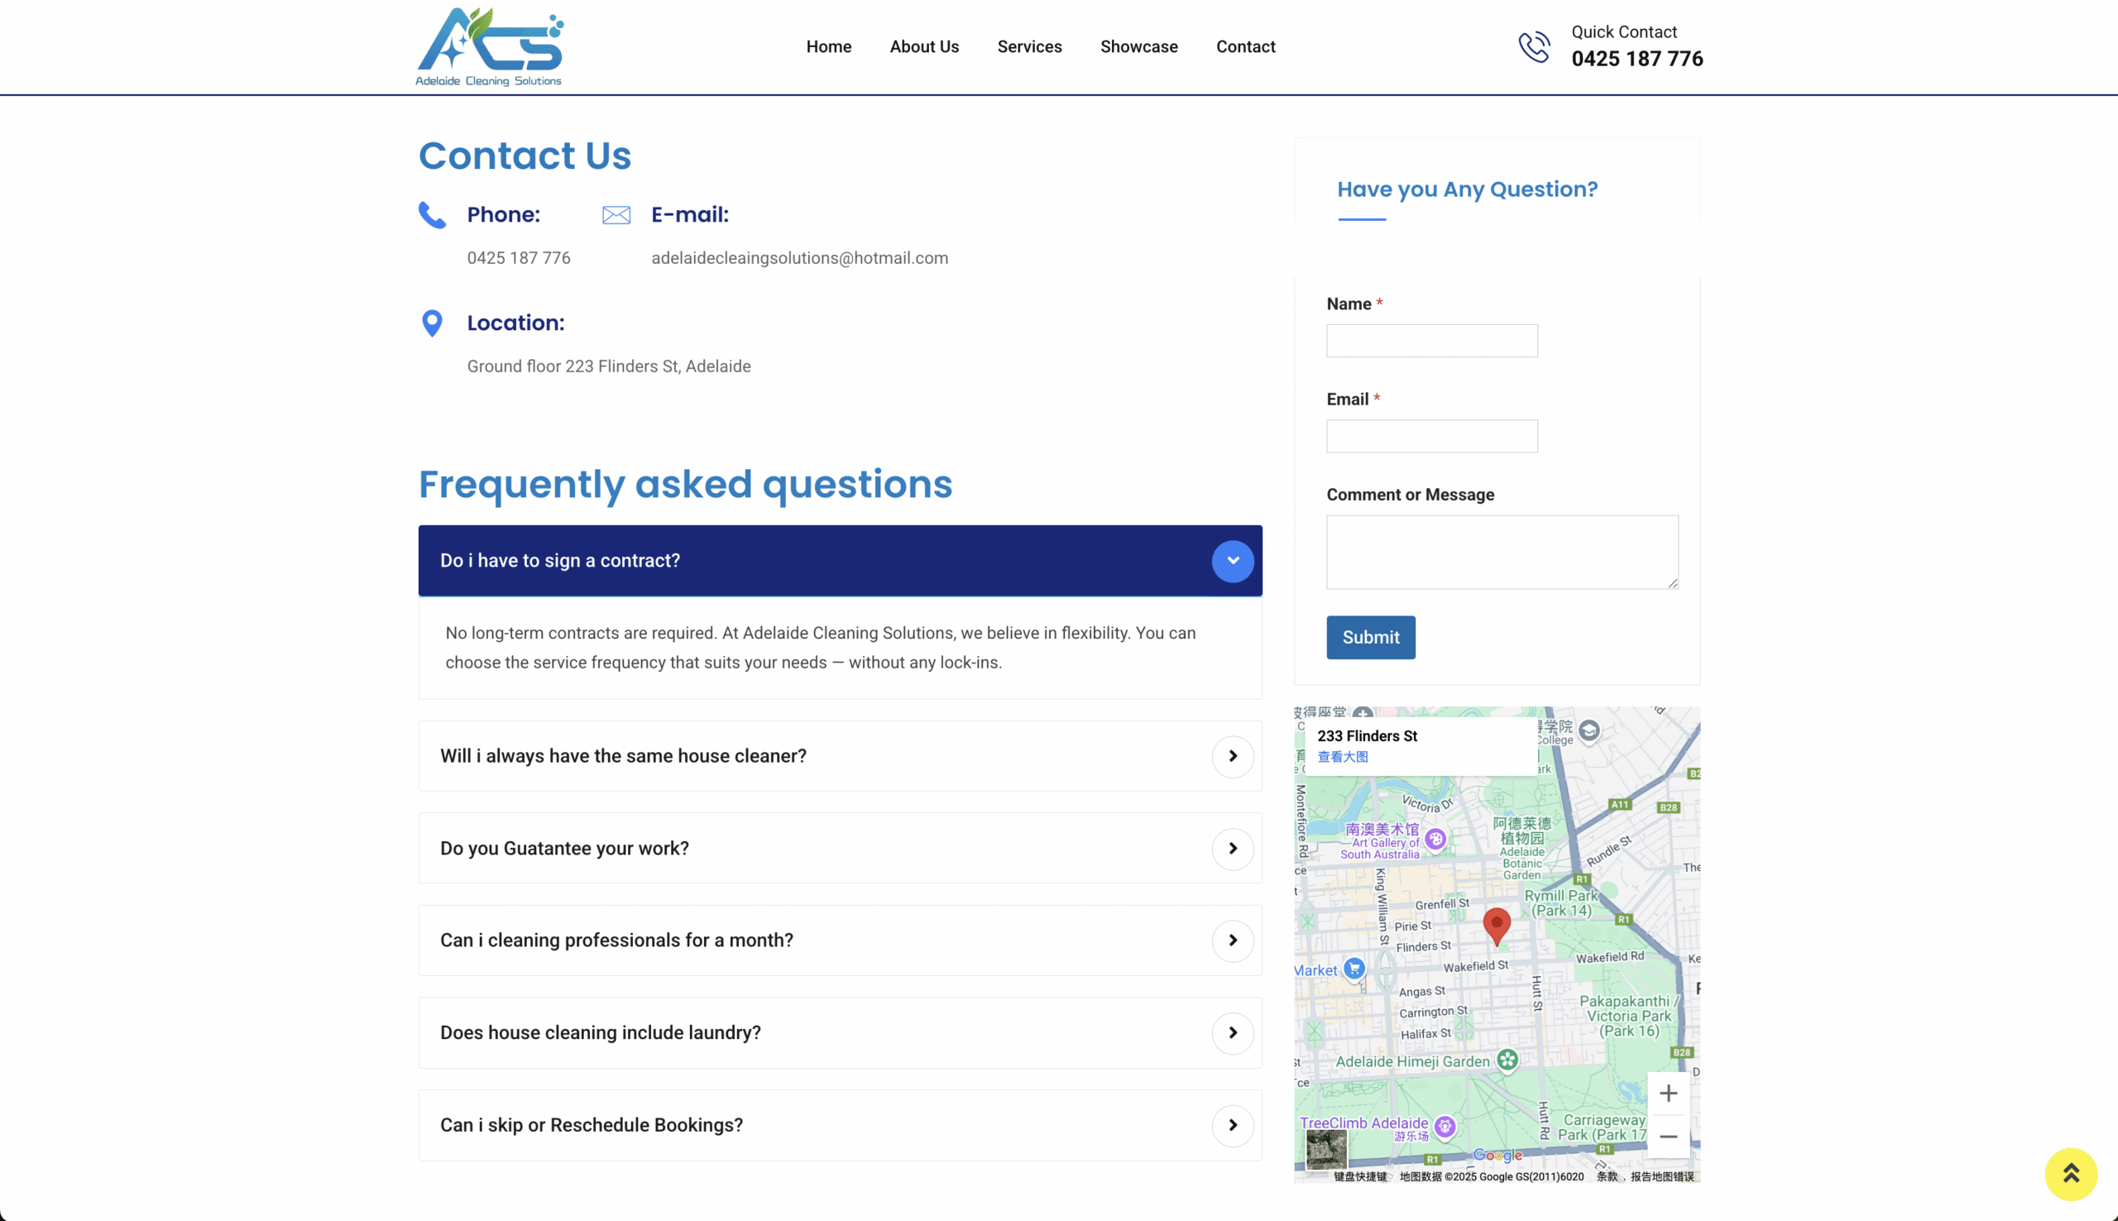Open larger map link under 233 Flinders St
The width and height of the screenshot is (2118, 1221).
point(1342,757)
